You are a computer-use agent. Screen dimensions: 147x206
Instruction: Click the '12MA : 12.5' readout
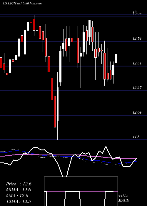pyautogui.click(x=19, y=201)
